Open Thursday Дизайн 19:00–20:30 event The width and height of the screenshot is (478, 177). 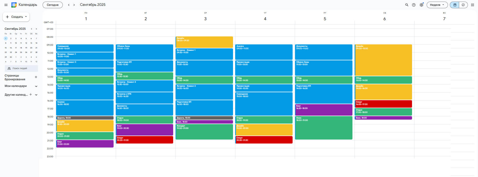tap(264, 130)
